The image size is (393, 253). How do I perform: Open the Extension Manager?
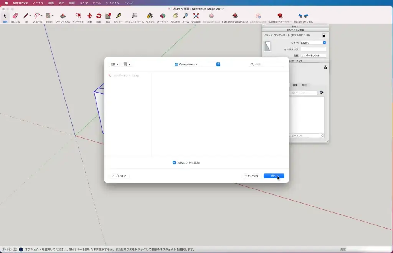click(x=280, y=16)
